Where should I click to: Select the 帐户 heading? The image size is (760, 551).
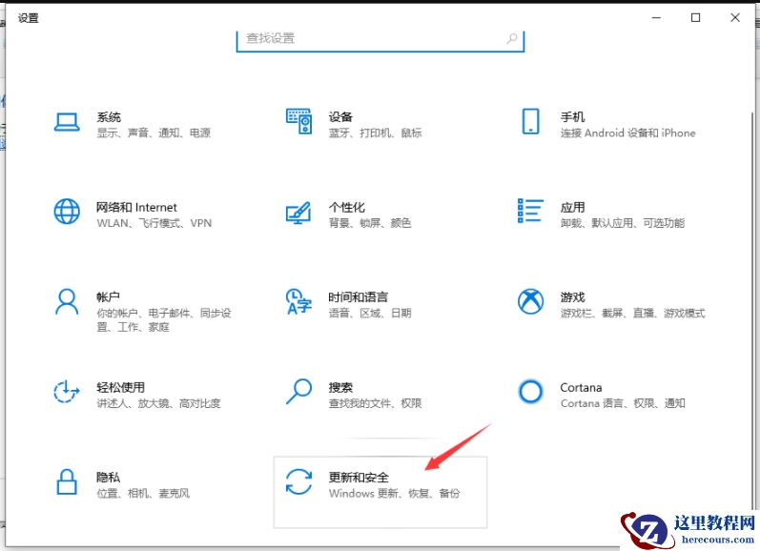[x=108, y=297]
